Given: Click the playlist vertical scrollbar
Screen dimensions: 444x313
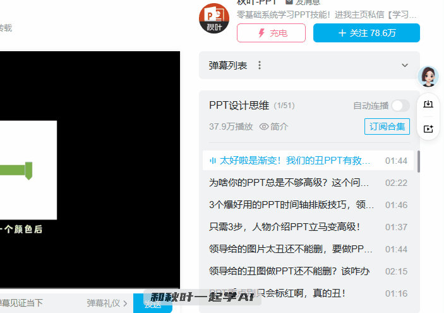Looking at the screenshot, I should pyautogui.click(x=419, y=161).
